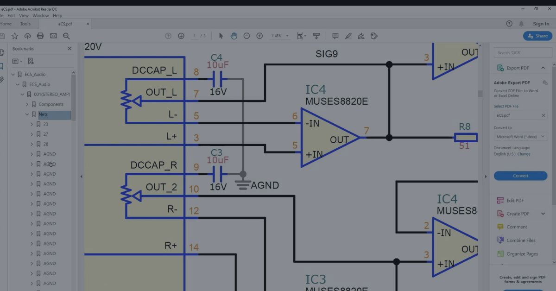The width and height of the screenshot is (556, 291).
Task: Add a sticky note comment icon
Action: click(335, 36)
